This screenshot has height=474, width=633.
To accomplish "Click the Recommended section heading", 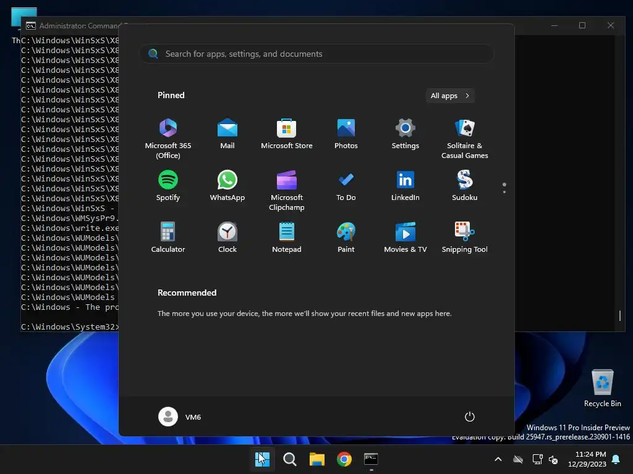I will pos(187,293).
